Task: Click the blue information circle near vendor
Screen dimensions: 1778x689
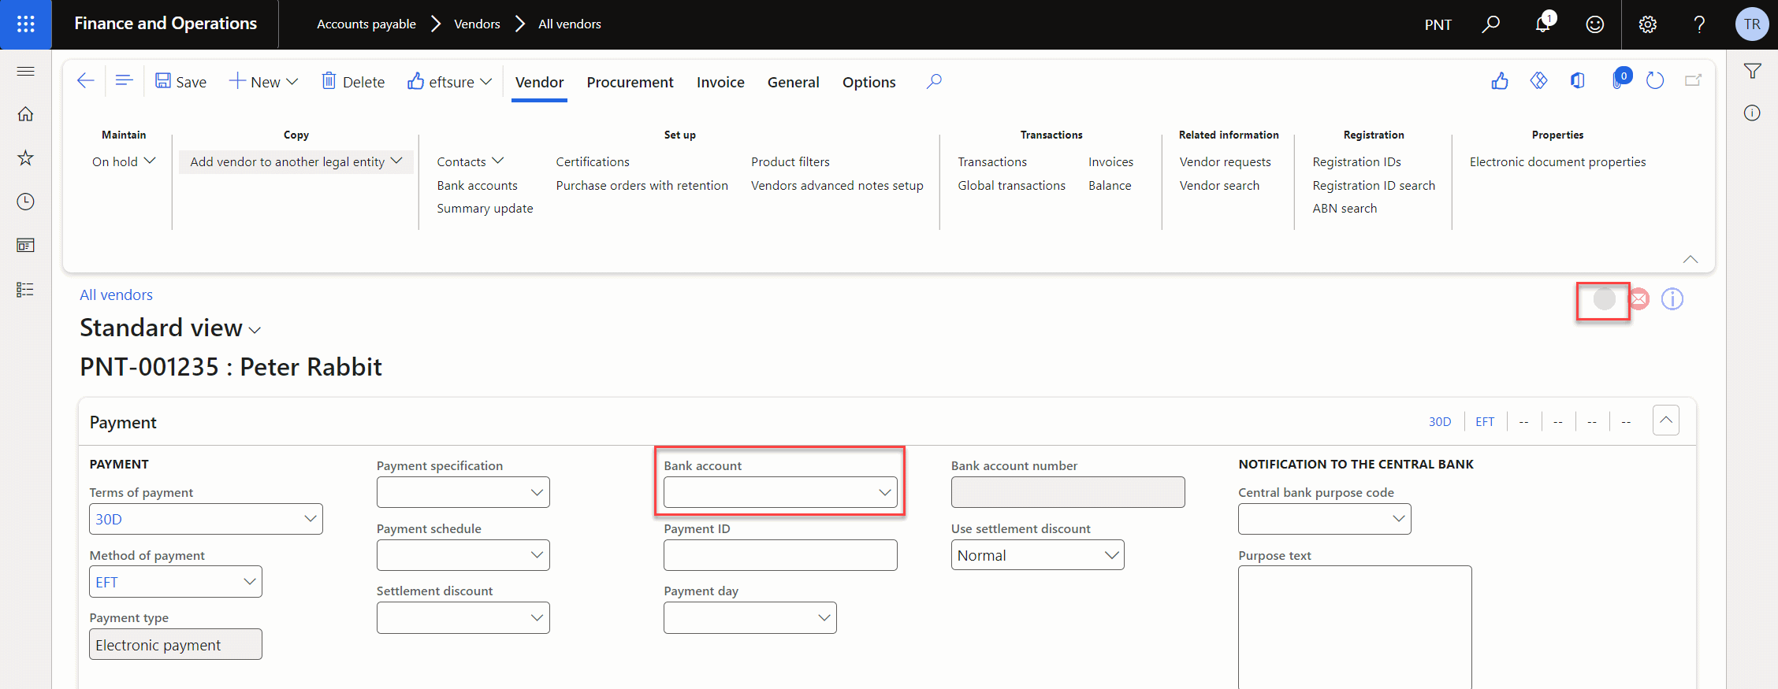Action: pos(1672,299)
